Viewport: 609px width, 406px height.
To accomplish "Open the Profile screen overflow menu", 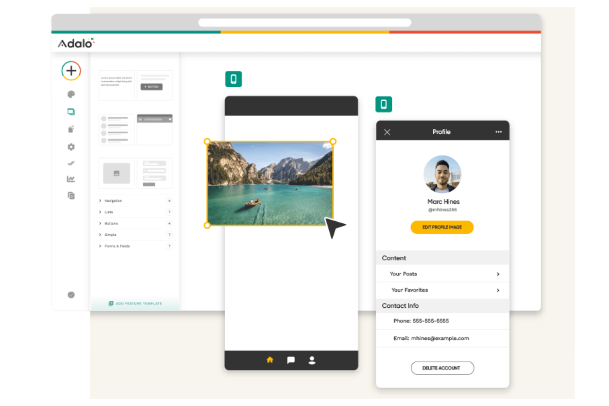I will click(x=498, y=132).
